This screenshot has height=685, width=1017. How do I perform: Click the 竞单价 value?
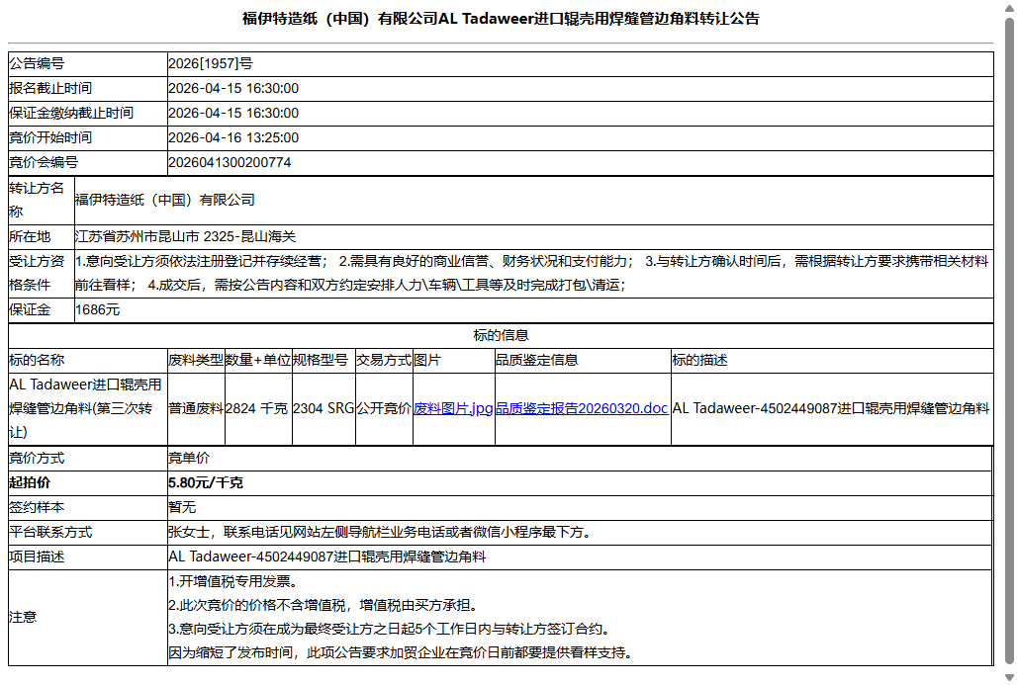pyautogui.click(x=189, y=459)
